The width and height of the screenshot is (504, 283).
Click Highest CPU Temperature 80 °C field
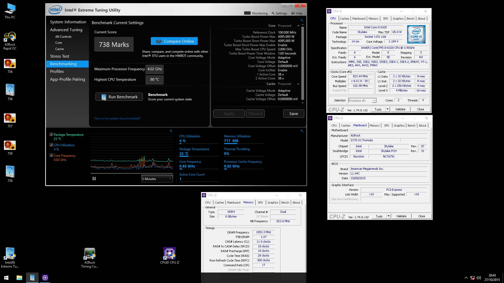155,80
